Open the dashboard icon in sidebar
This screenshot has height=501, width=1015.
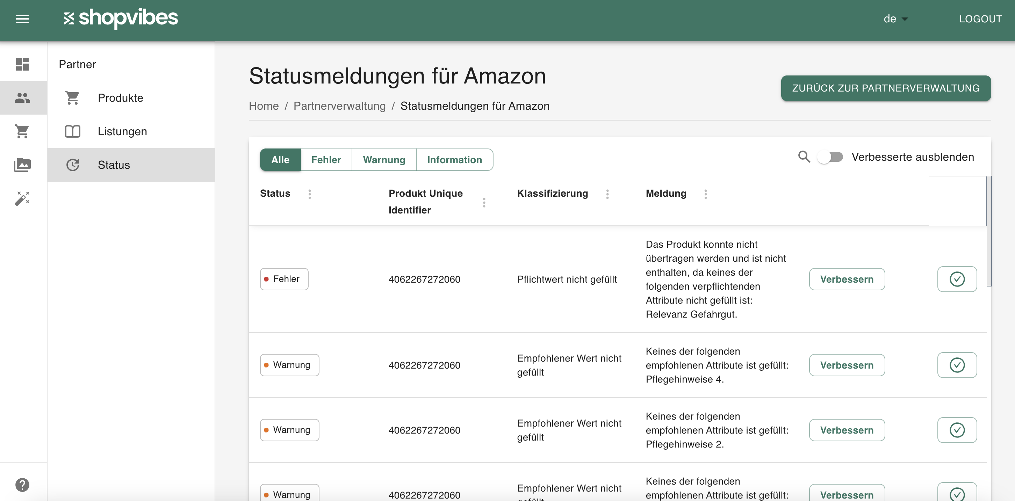(22, 64)
